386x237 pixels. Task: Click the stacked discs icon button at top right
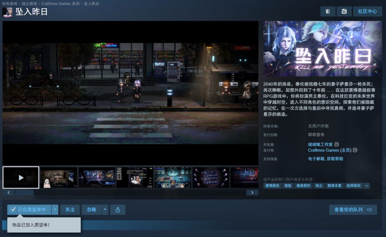tap(344, 11)
